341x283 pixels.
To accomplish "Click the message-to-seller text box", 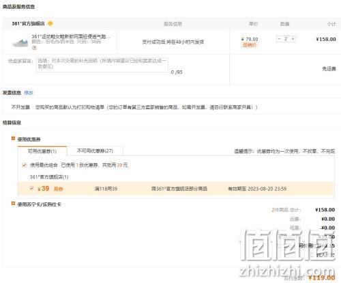I will [102, 65].
